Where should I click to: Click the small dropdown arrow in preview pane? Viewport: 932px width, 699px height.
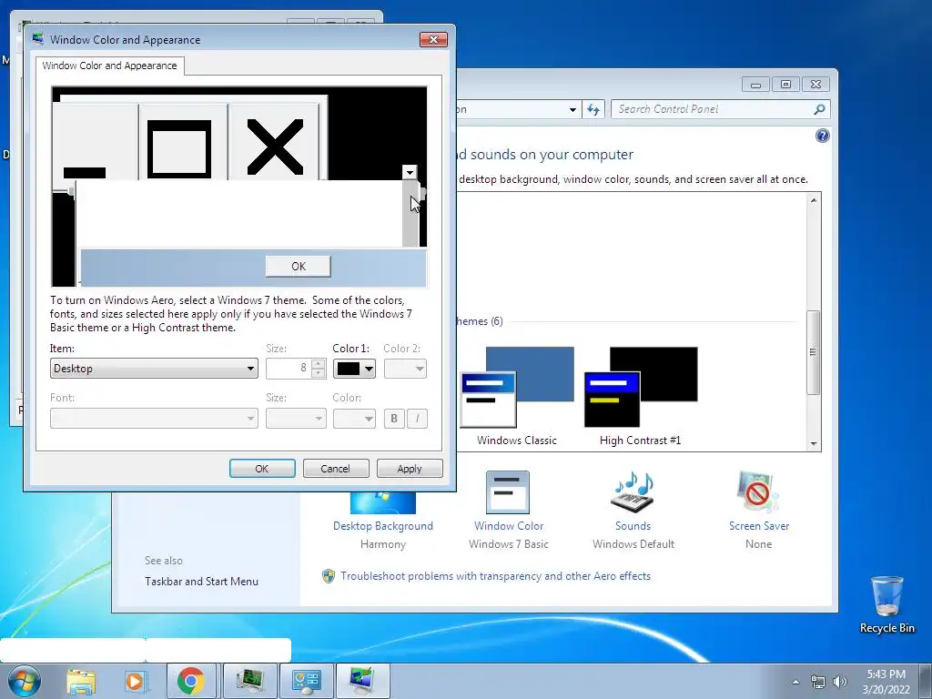(x=410, y=172)
